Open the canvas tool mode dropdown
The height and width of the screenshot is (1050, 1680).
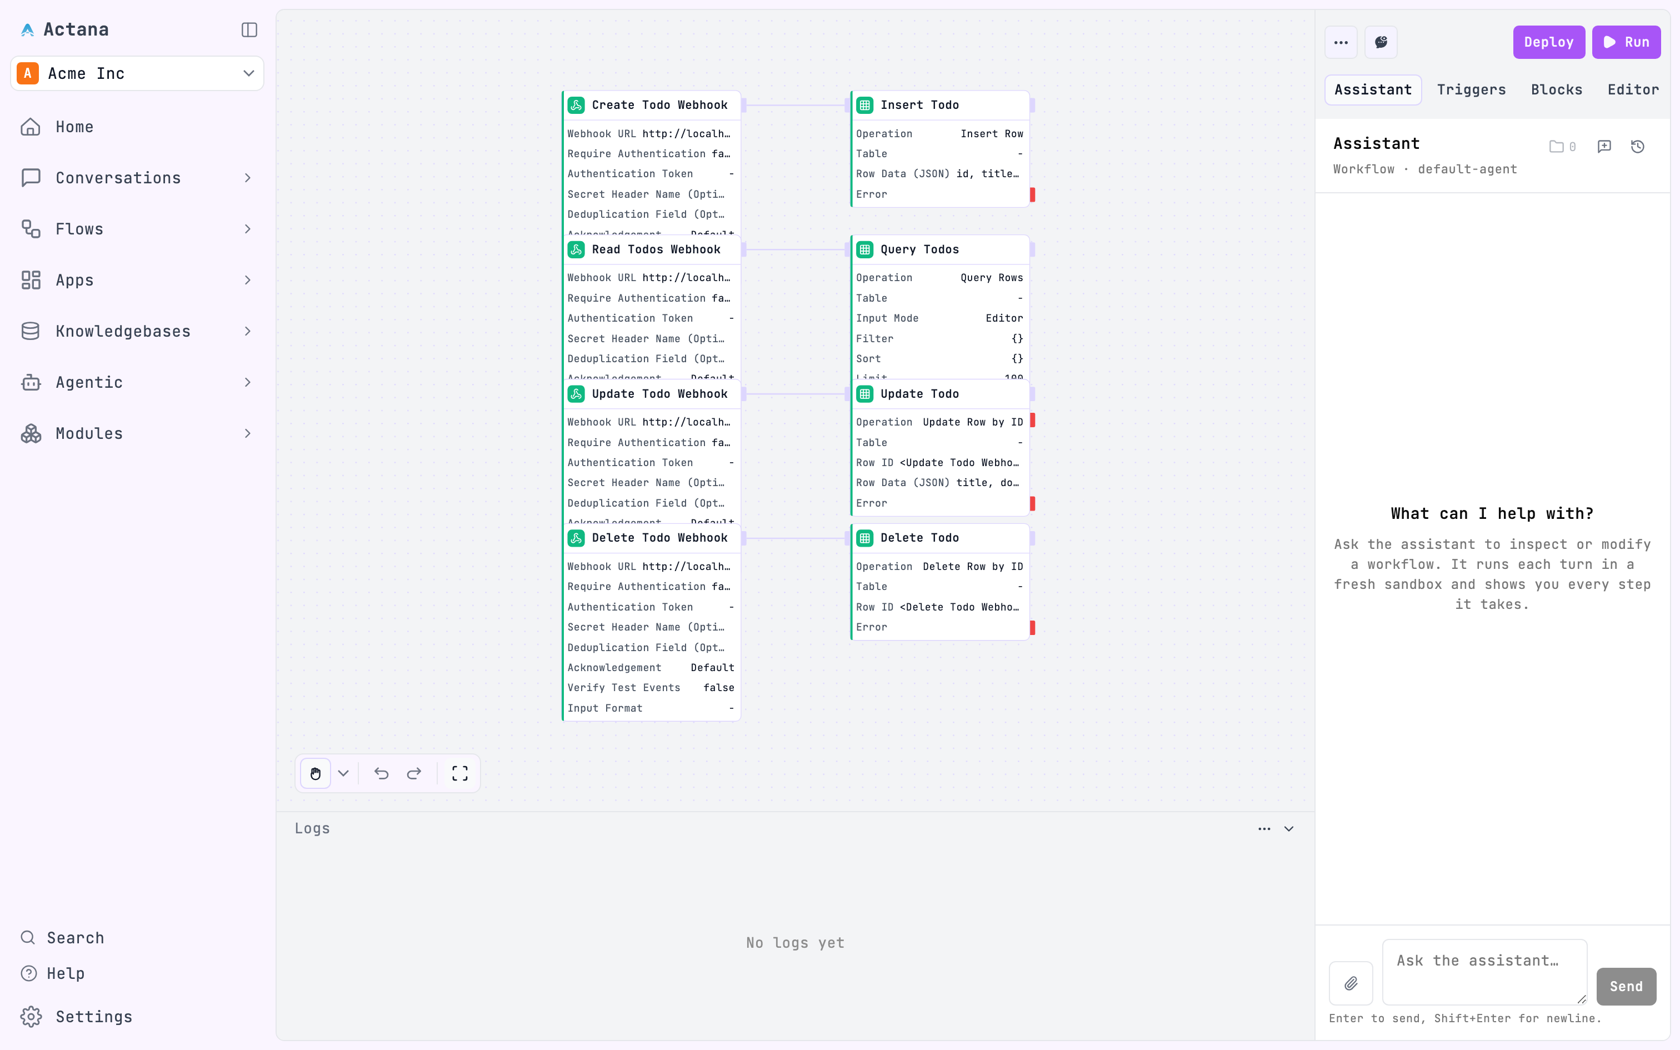344,773
